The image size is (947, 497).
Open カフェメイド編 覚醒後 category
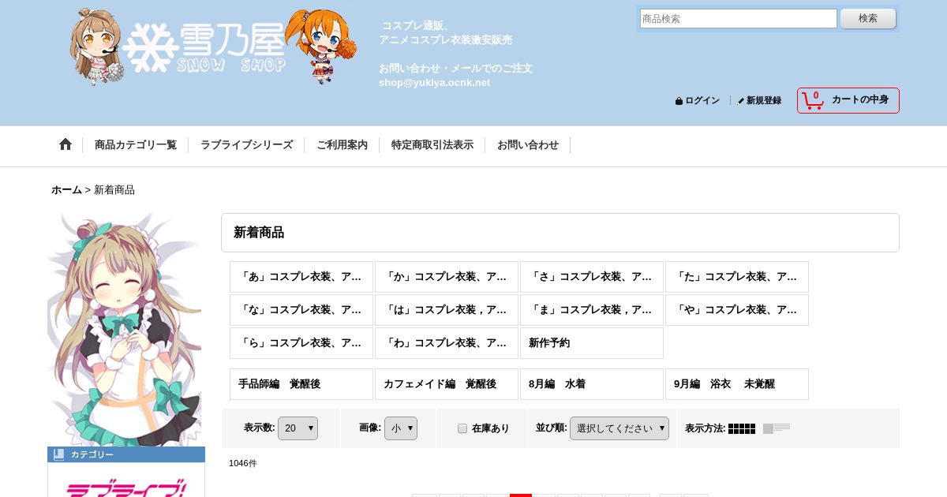coord(447,384)
